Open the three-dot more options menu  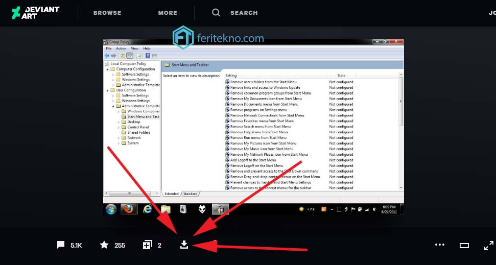click(x=440, y=245)
